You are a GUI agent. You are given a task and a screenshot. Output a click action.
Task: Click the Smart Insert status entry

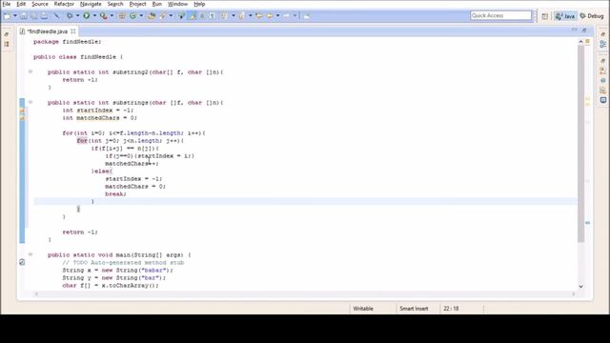(414, 309)
